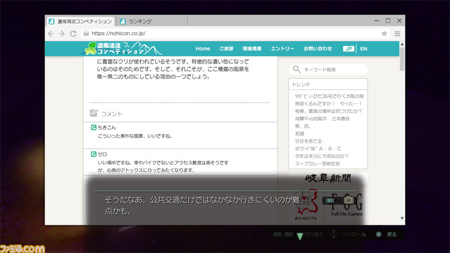Open trend ボク⇒"姫" A・B・C
The width and height of the screenshot is (450, 253).
pyautogui.click(x=318, y=148)
